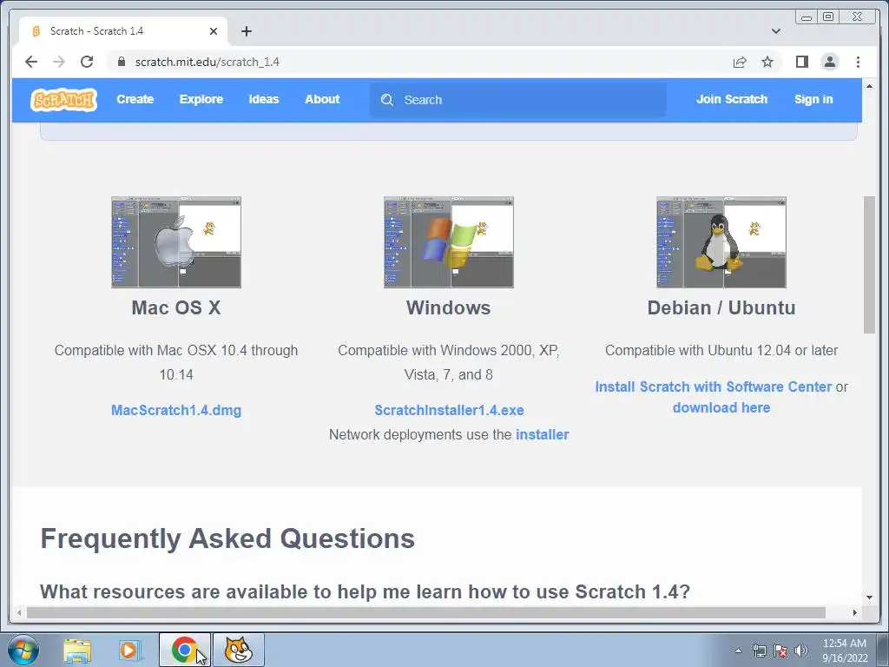
Task: Click the browser forward arrow
Action: pyautogui.click(x=58, y=62)
